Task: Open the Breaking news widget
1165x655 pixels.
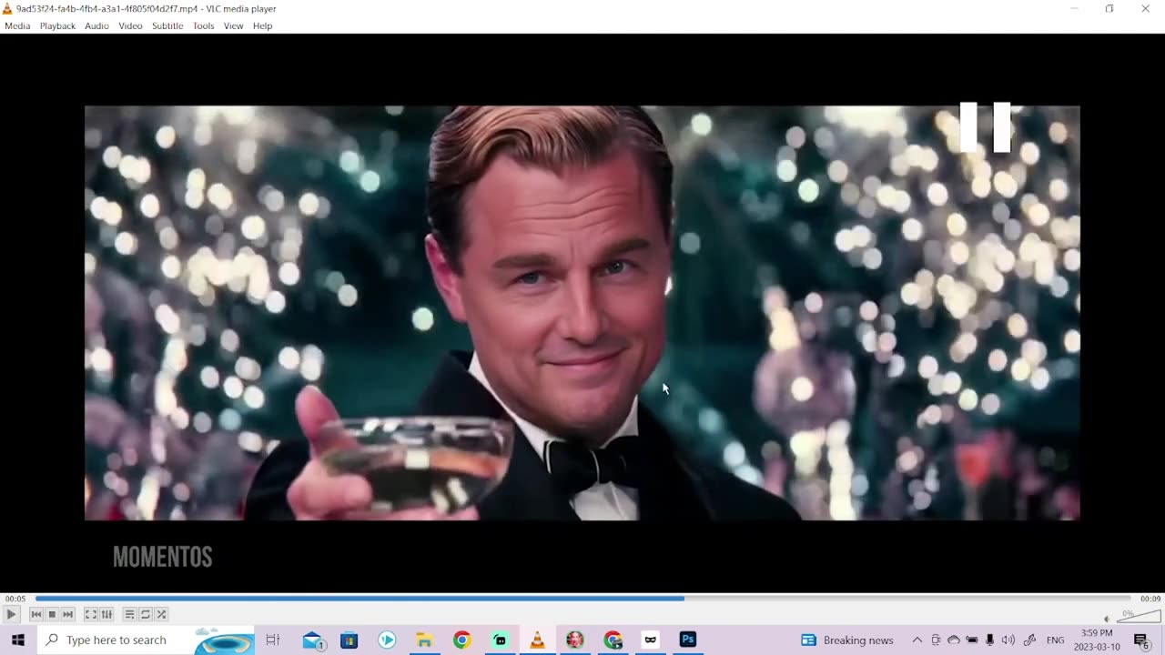Action: [847, 640]
